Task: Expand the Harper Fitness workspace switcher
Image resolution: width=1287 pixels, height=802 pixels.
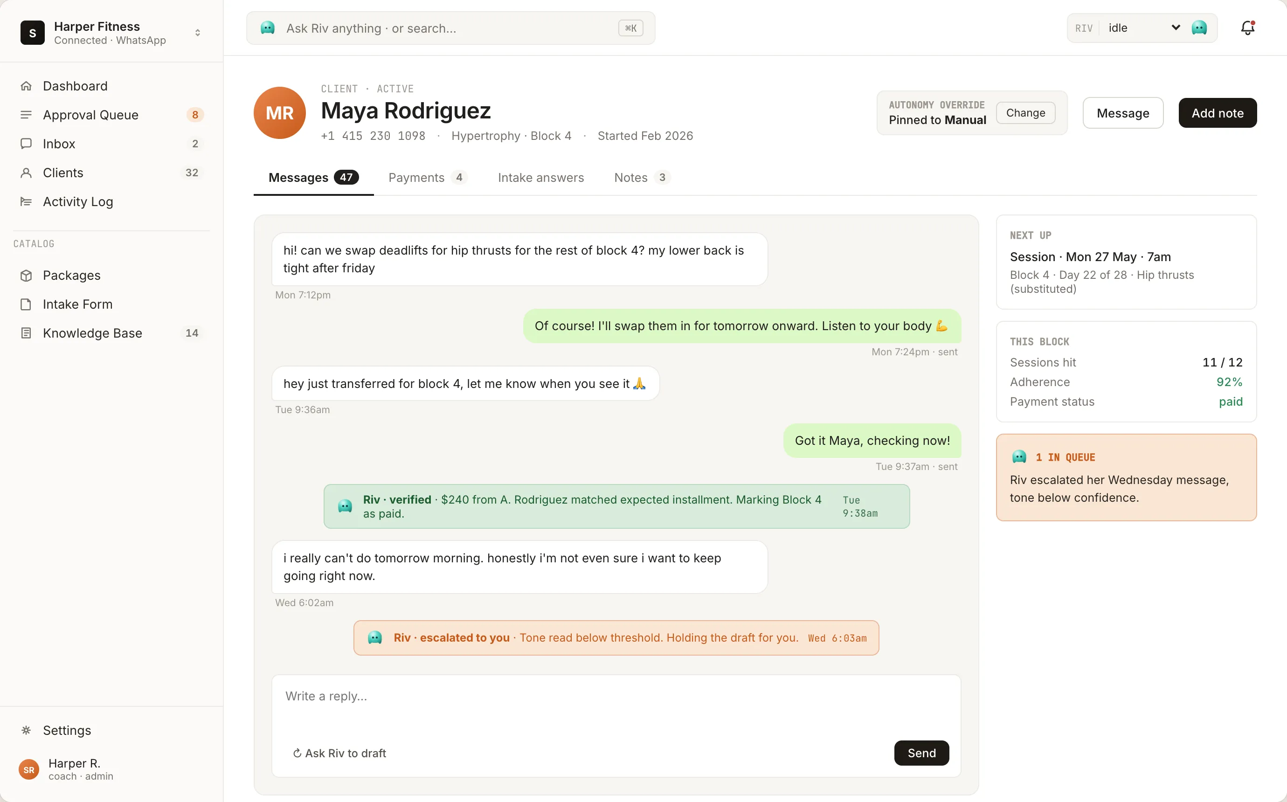Action: (197, 33)
